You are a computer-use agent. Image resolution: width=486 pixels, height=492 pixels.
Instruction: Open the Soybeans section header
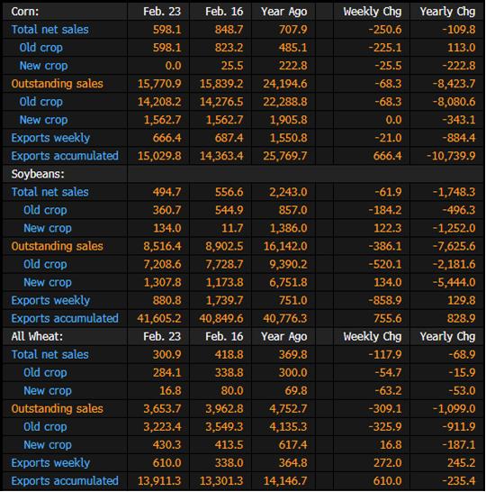[38, 174]
